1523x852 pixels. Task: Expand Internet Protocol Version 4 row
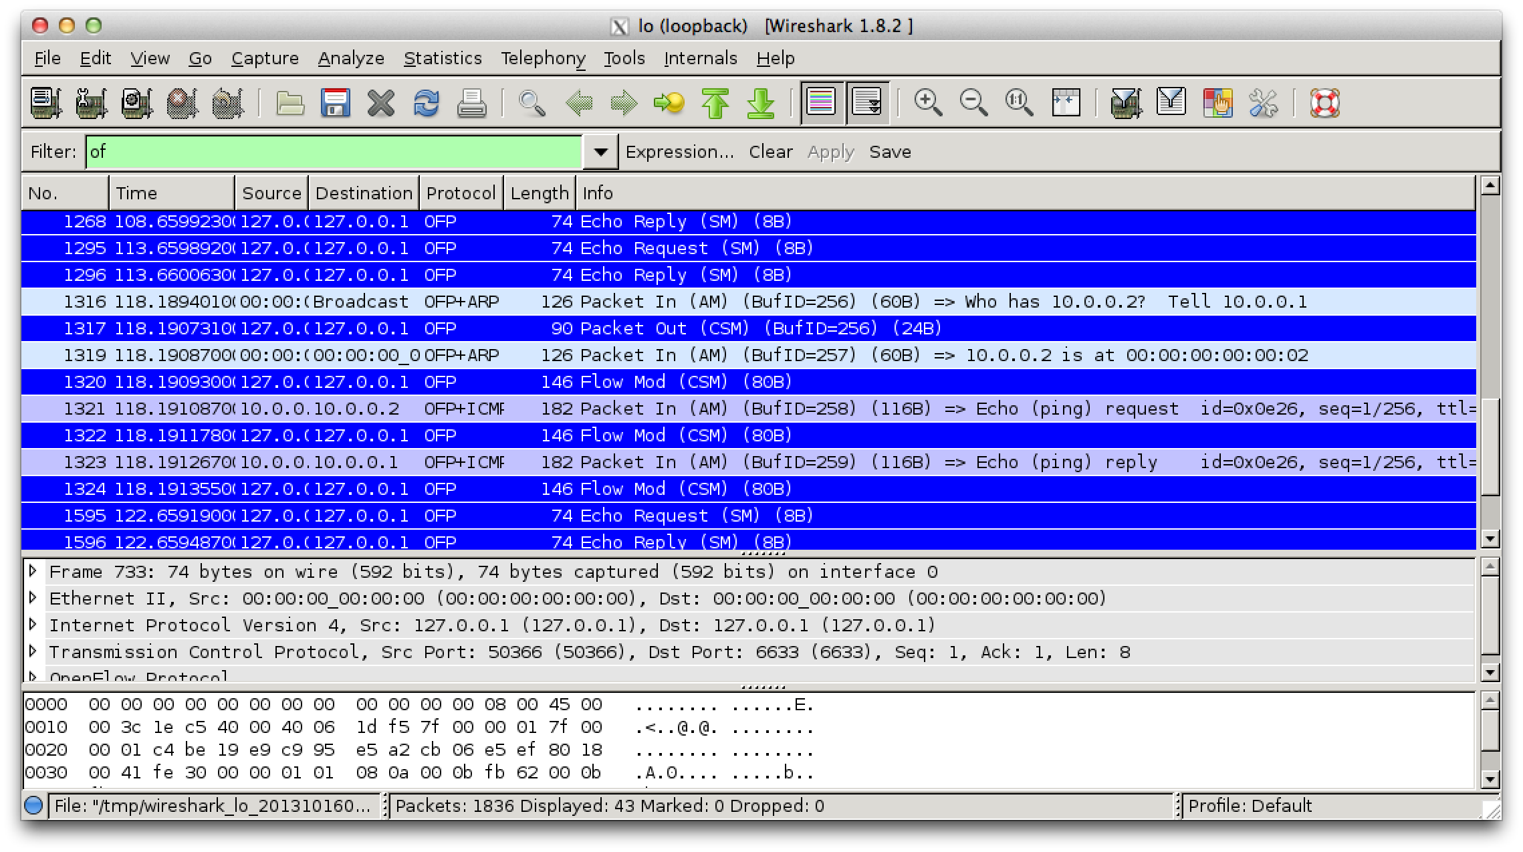click(32, 625)
